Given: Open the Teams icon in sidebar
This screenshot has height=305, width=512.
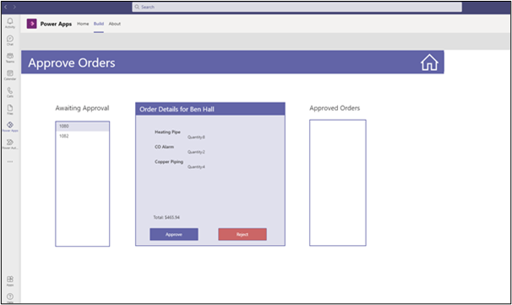Looking at the screenshot, I should [10, 56].
